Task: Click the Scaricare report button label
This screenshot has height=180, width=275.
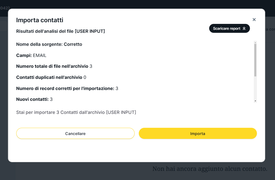Action: [x=226, y=28]
